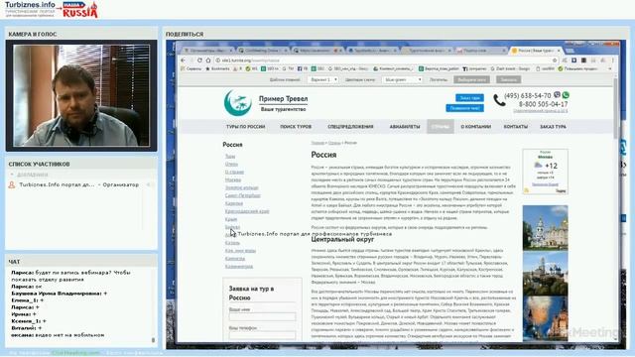Click the green WhatsApp icon
This screenshot has width=635, height=357.
click(x=566, y=95)
